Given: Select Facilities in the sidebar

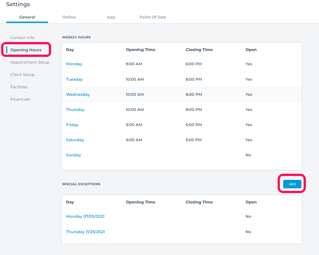Looking at the screenshot, I should pyautogui.click(x=19, y=87).
